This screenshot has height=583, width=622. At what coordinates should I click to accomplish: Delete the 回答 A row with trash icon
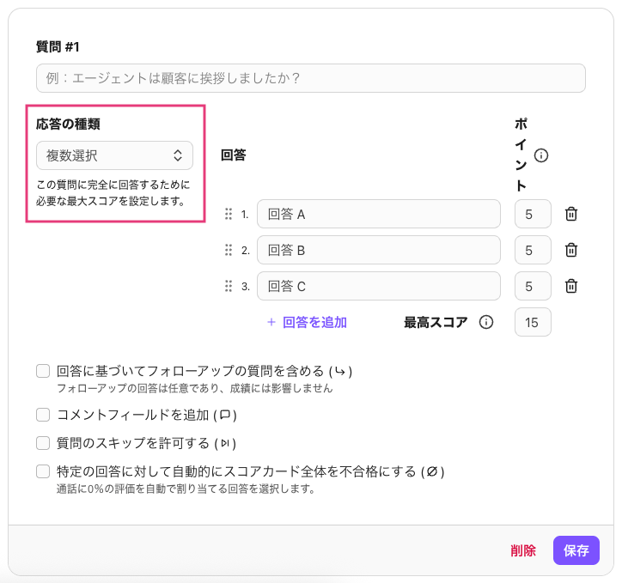pyautogui.click(x=570, y=214)
